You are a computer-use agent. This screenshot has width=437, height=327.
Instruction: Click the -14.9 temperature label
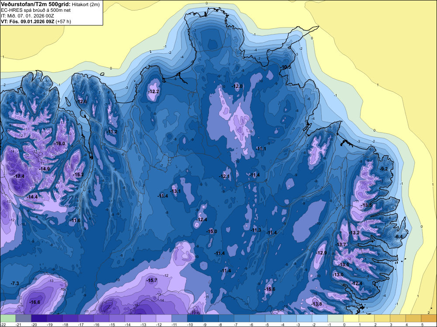tap(44, 169)
